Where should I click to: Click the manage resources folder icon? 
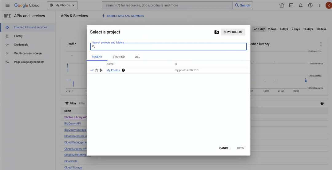pyautogui.click(x=216, y=32)
